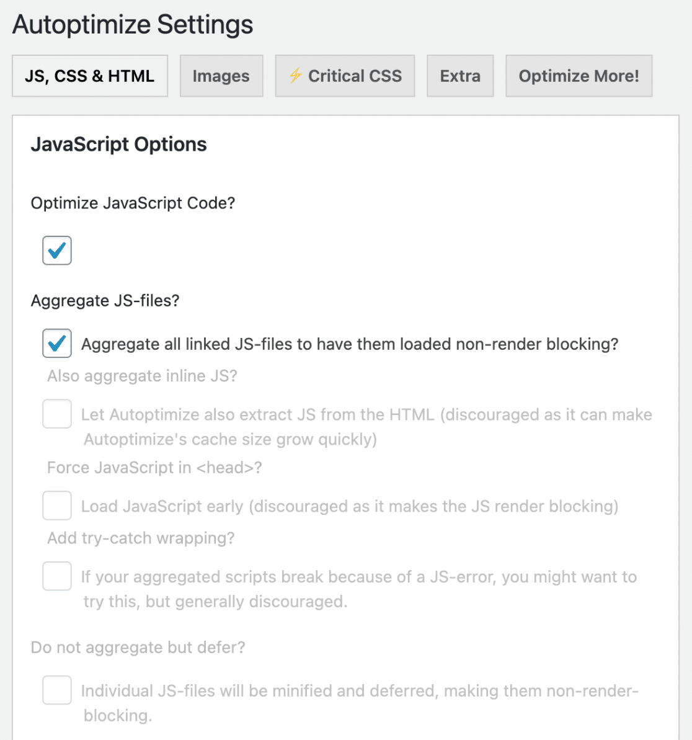Click the 'Load JavaScript early' description text

(350, 506)
